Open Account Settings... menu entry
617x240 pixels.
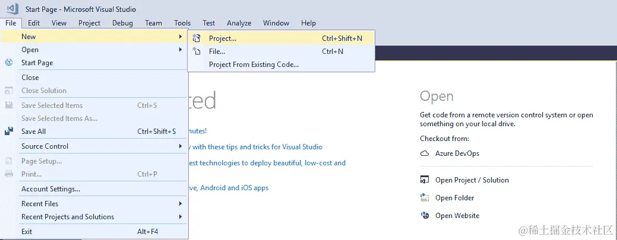point(94,189)
